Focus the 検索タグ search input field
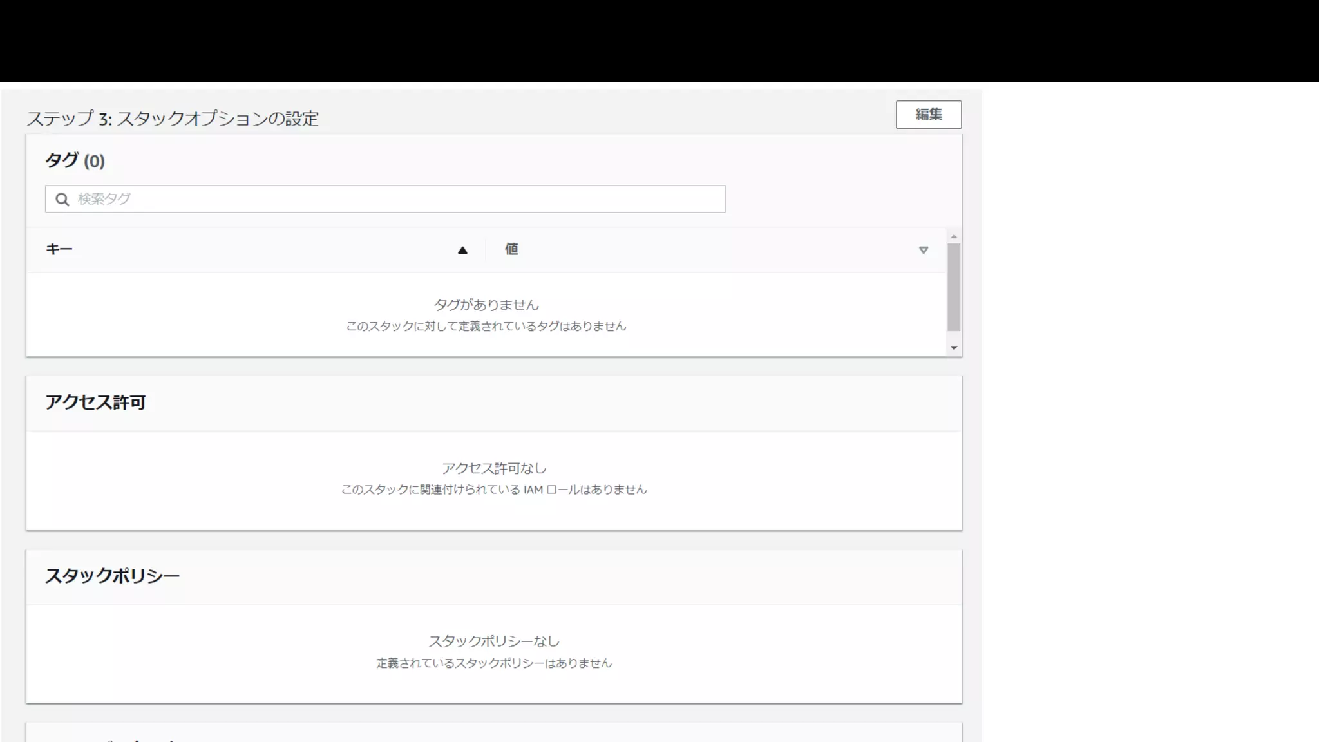 (399, 199)
